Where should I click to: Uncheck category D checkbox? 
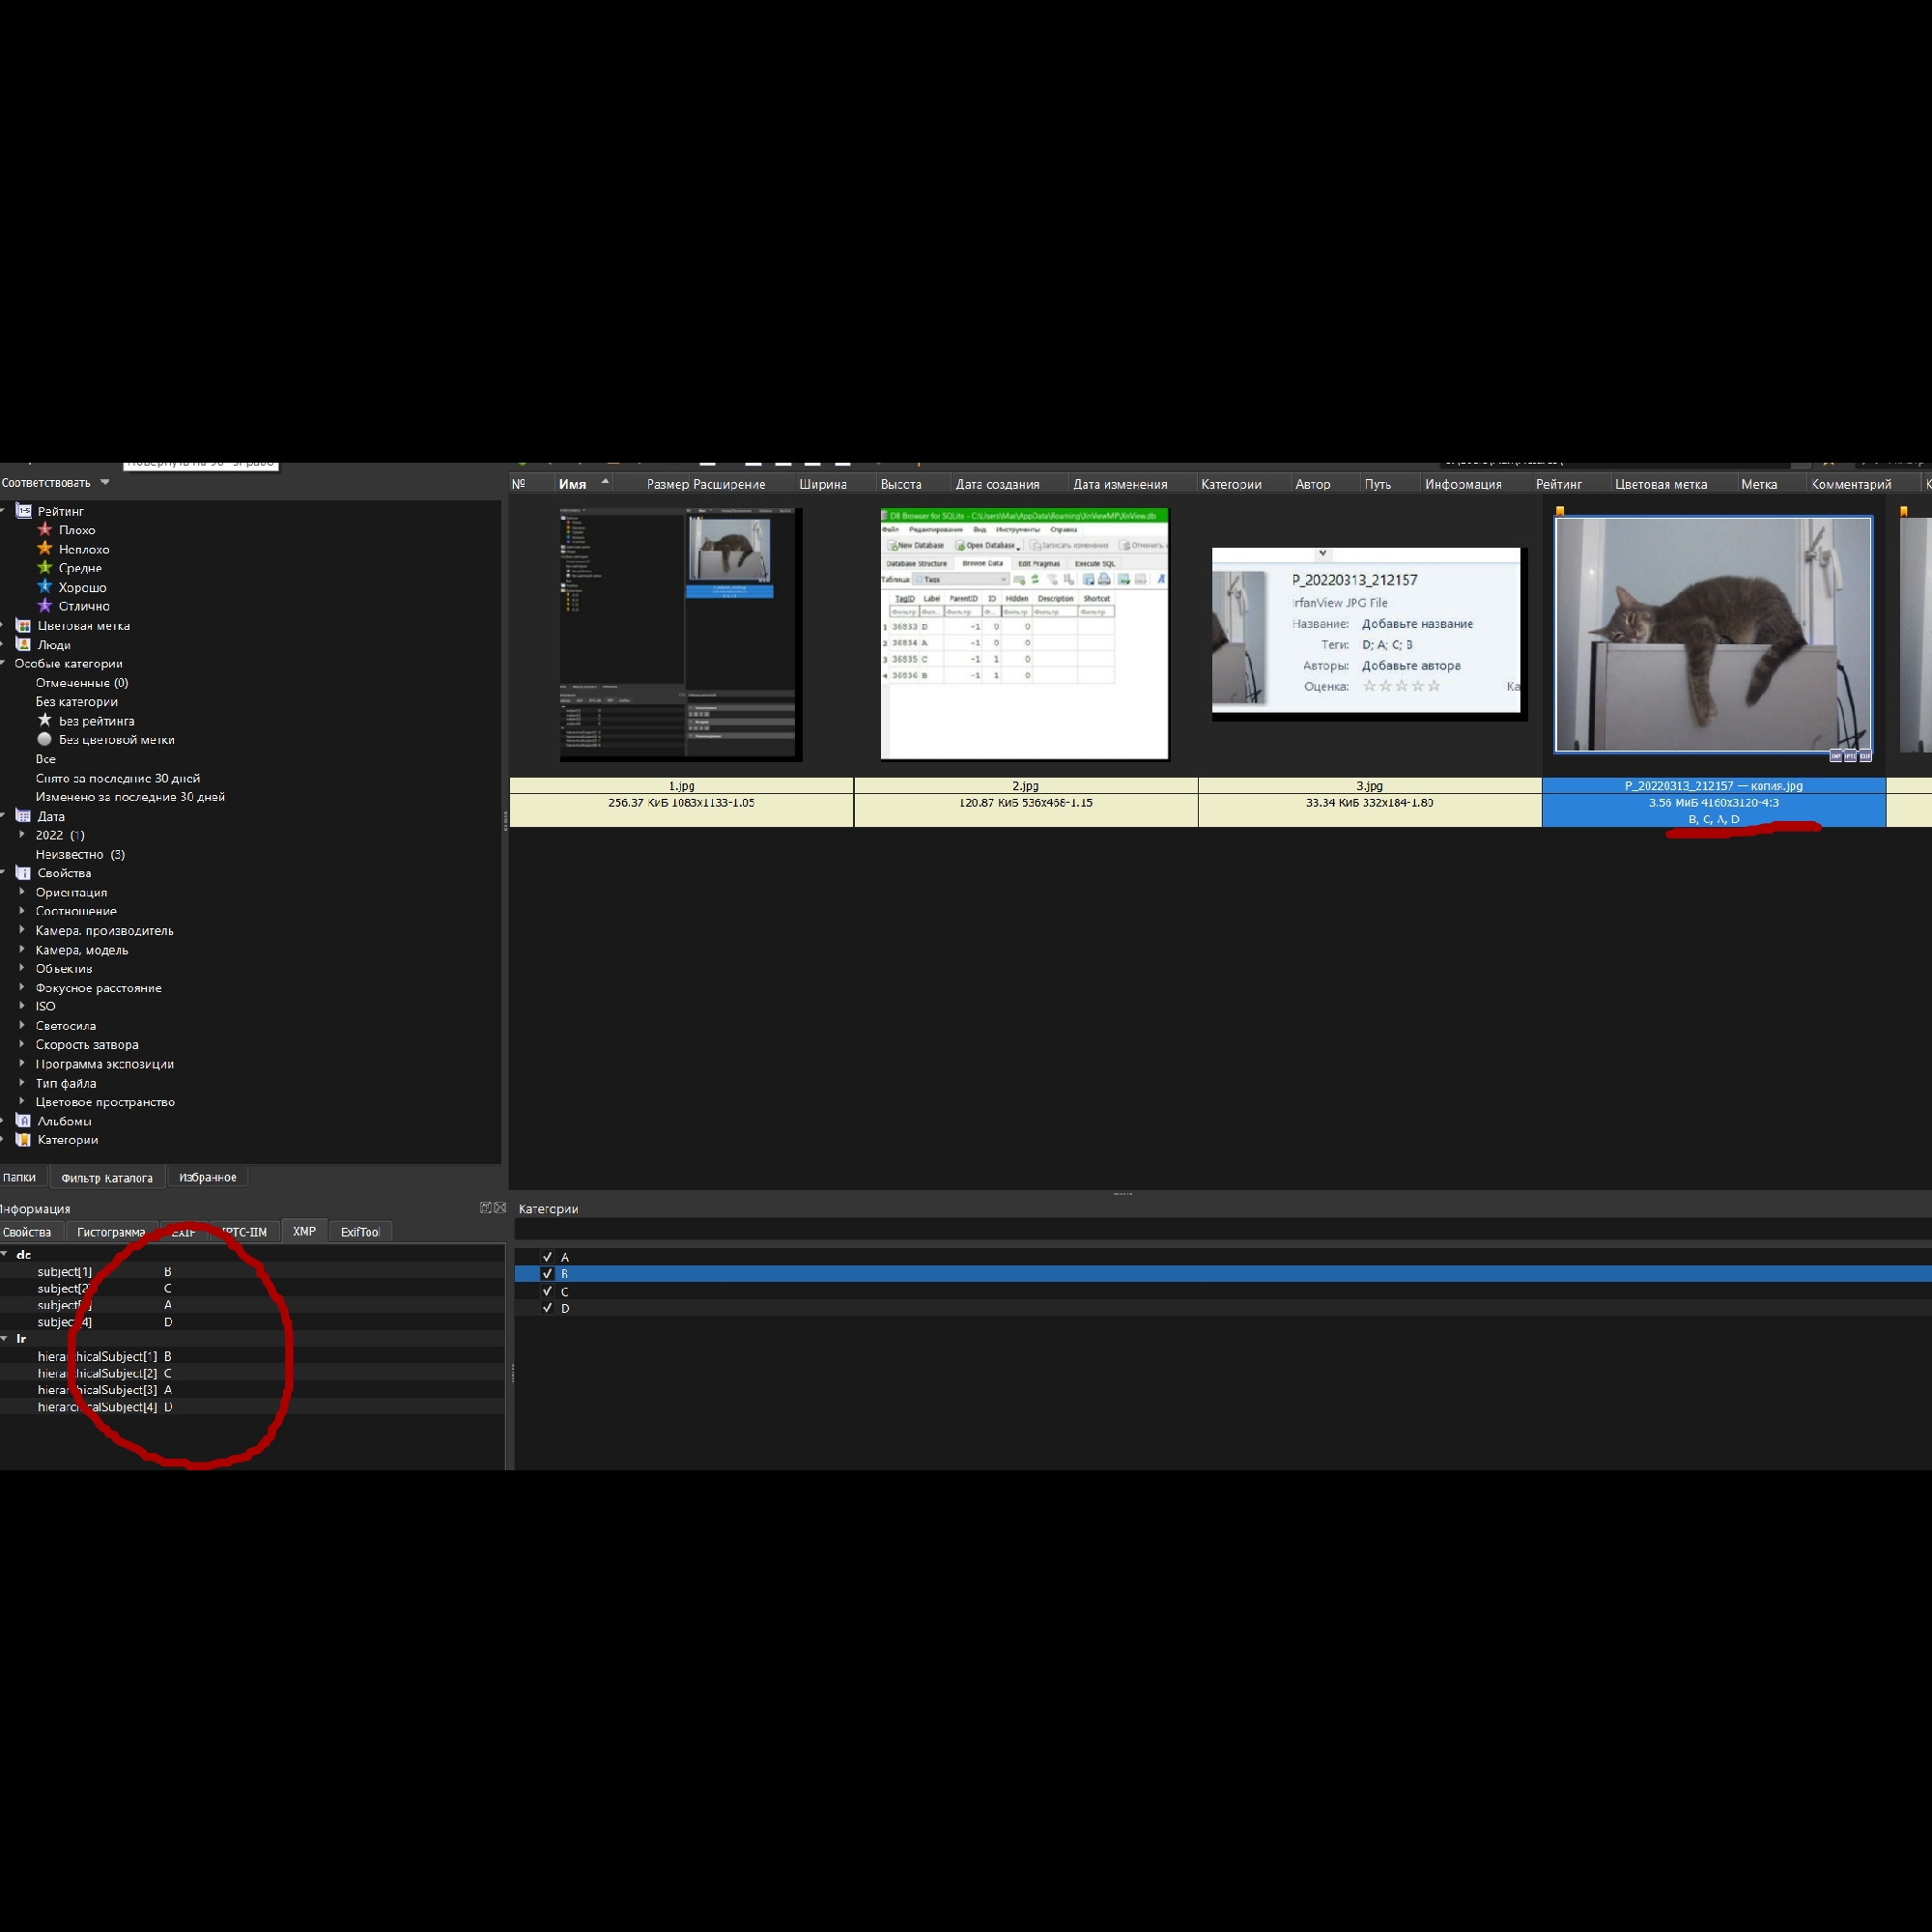[x=547, y=1308]
